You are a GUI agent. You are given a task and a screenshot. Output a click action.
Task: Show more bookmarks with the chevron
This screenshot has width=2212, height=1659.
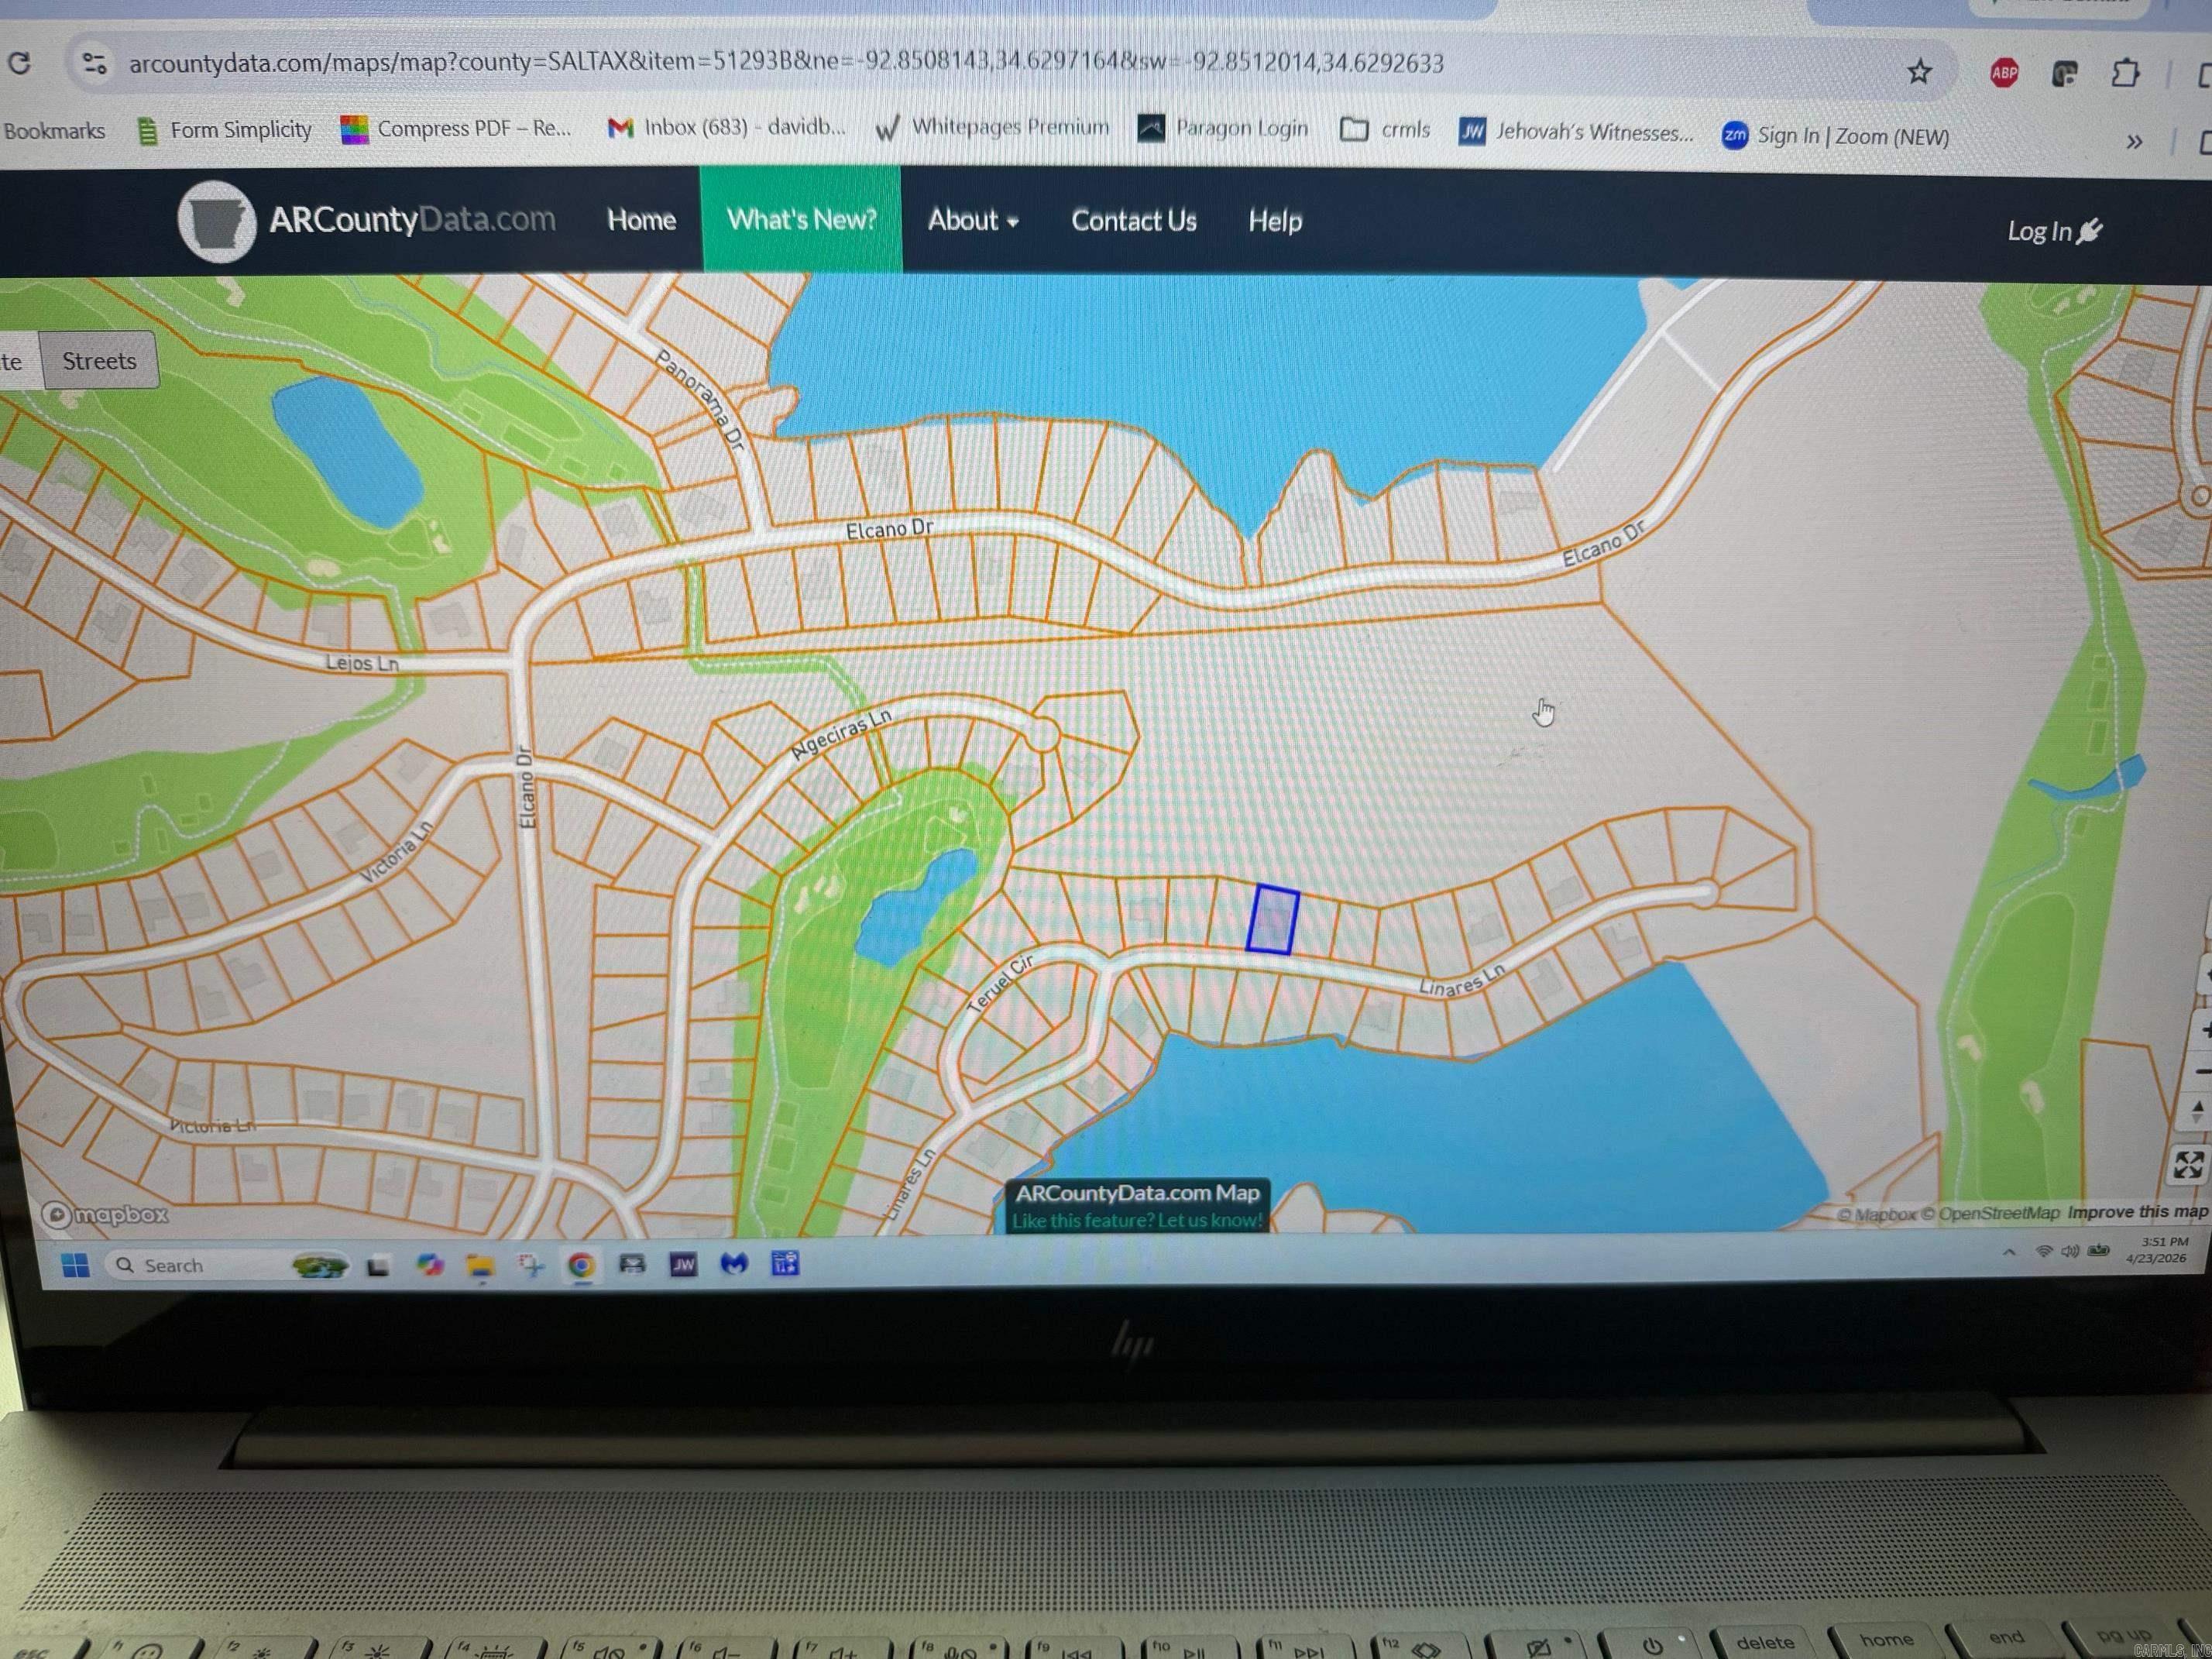[x=2134, y=142]
